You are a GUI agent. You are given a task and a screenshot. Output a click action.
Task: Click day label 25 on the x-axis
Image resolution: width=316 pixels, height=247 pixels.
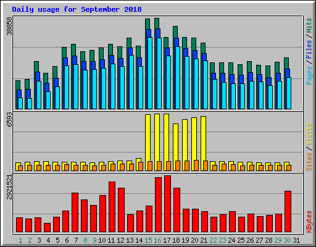tap(241, 240)
